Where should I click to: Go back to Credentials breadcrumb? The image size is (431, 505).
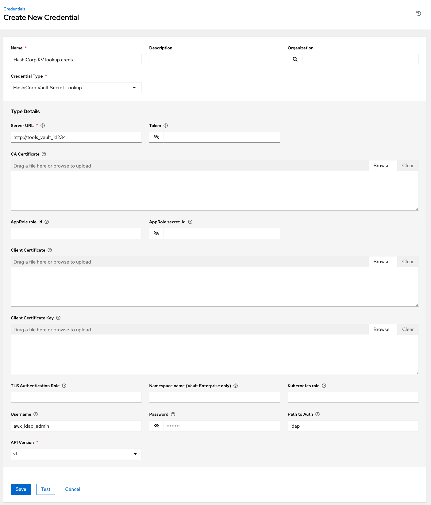(x=14, y=9)
